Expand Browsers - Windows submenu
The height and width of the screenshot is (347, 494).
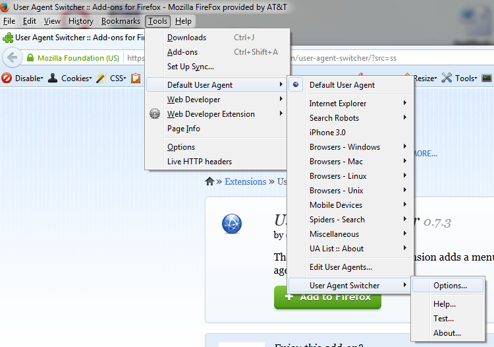pyautogui.click(x=350, y=146)
